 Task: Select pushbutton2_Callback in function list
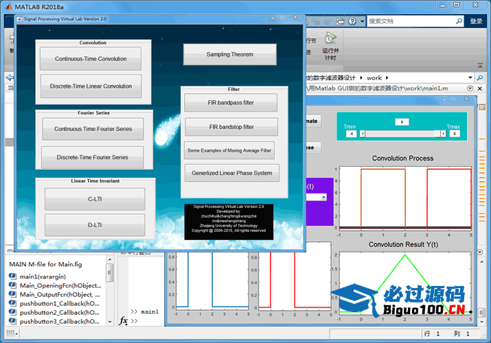pos(60,312)
